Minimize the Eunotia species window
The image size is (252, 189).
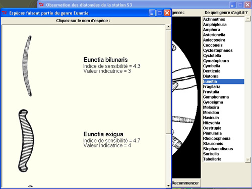tap(152, 13)
